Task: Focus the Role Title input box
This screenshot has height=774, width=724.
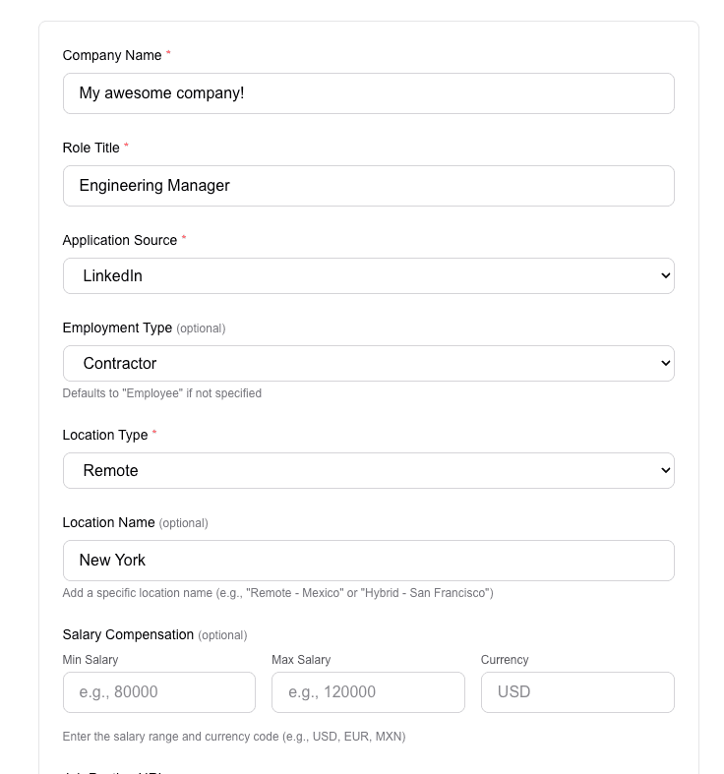Action: click(368, 186)
